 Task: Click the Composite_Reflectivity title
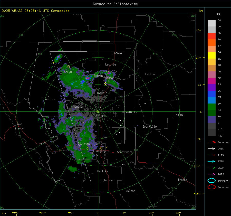point(115,4)
